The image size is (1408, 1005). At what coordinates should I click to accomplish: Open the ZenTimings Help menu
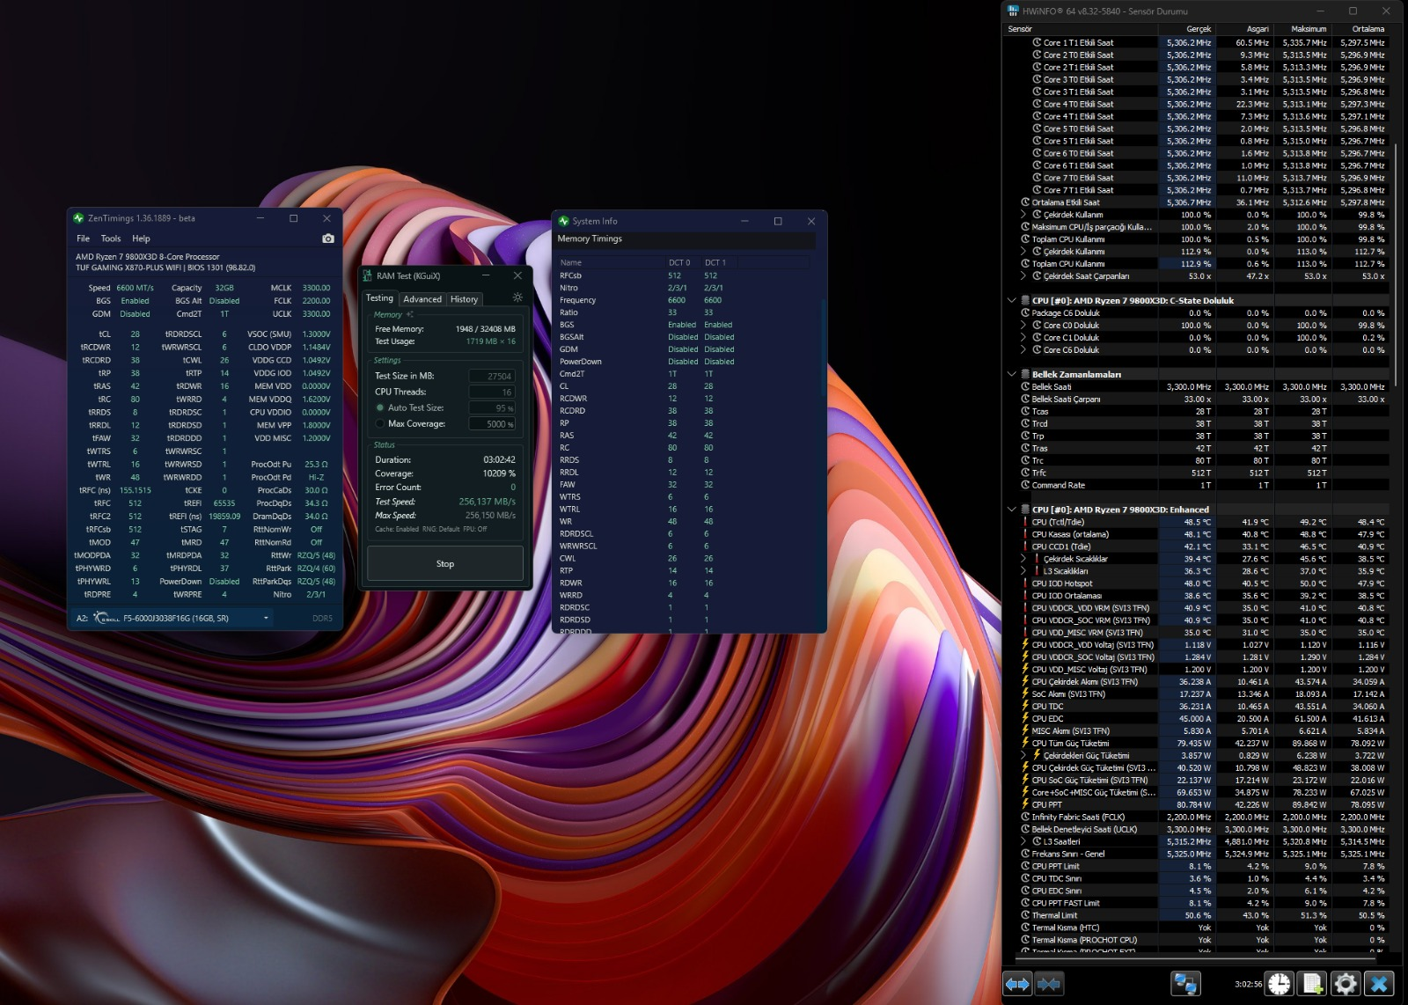click(141, 238)
